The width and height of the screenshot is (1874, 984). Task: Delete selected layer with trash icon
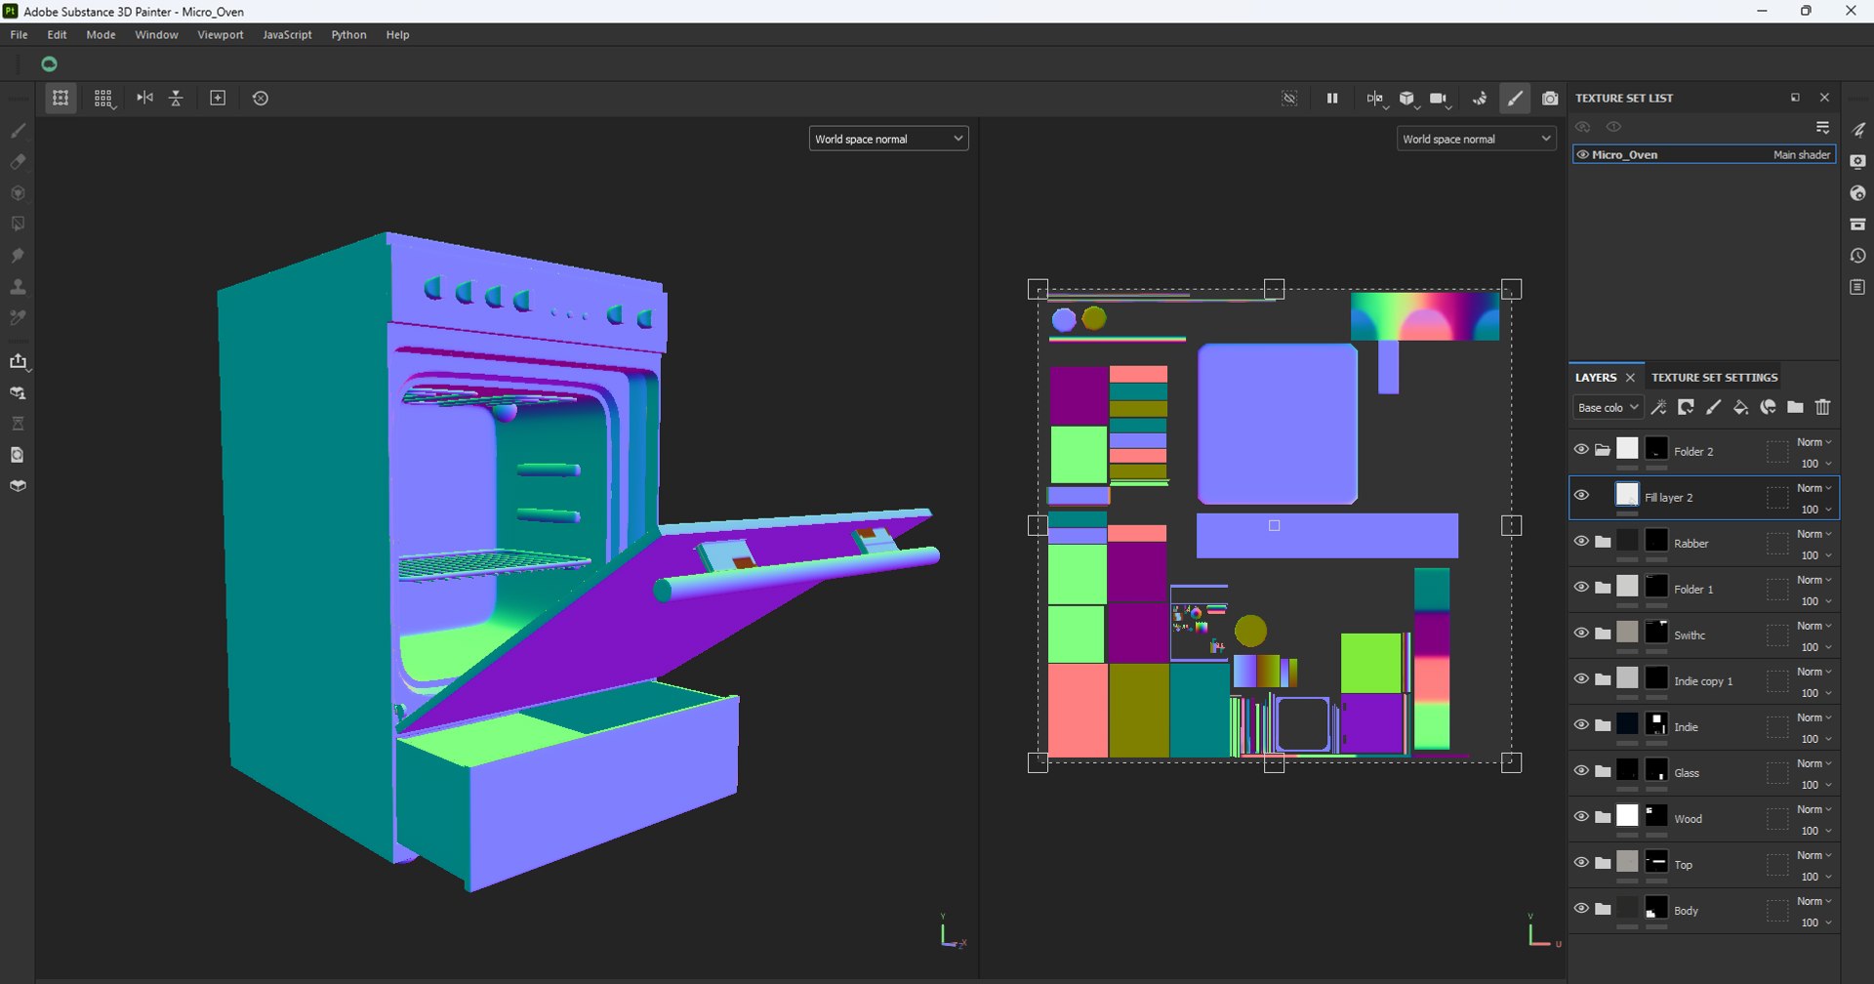tap(1822, 407)
